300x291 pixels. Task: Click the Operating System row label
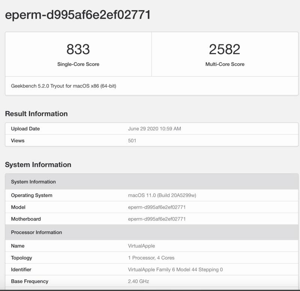pyautogui.click(x=31, y=195)
